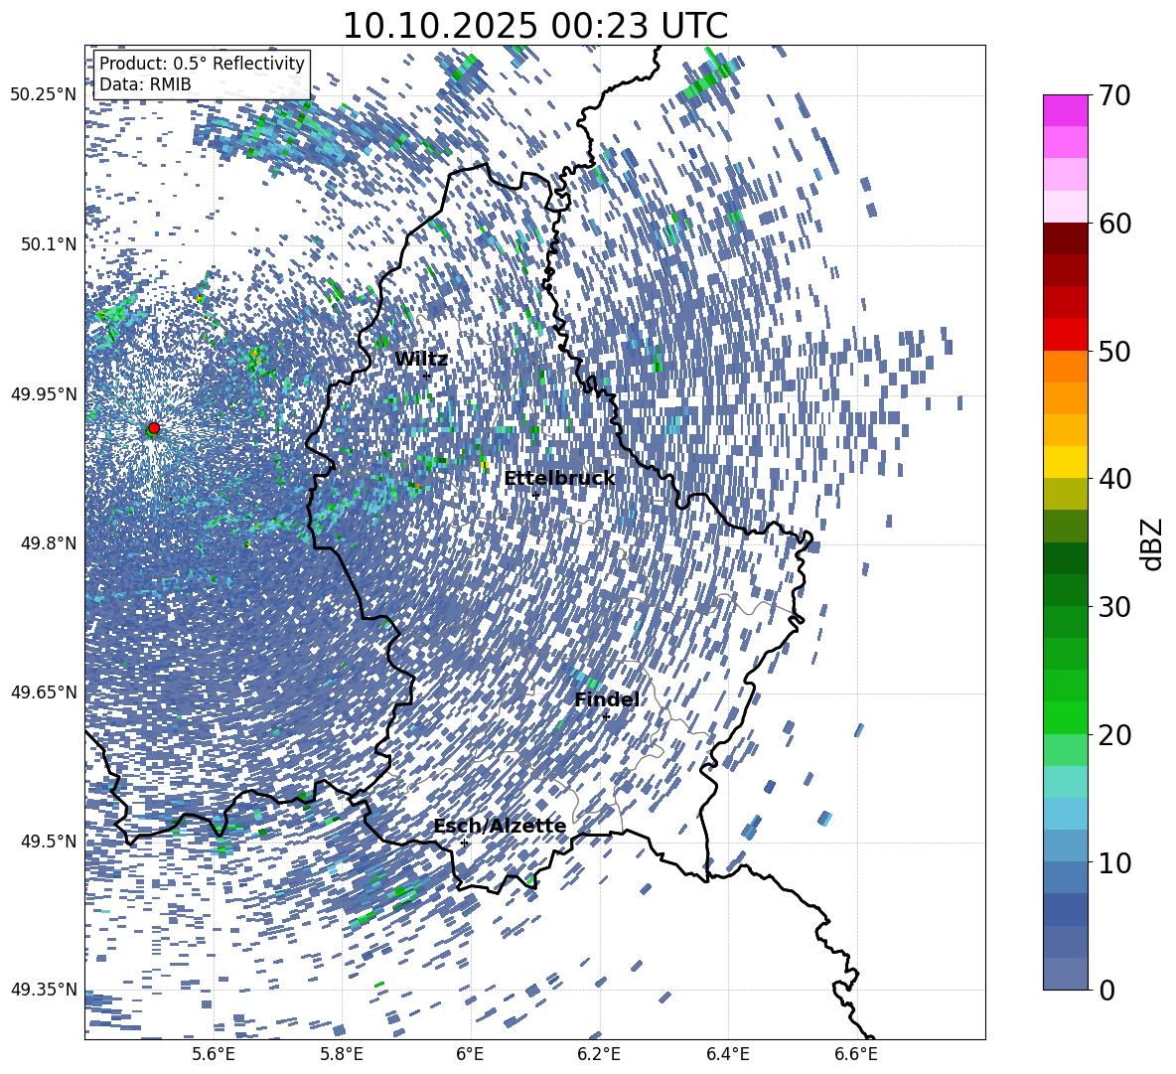Viewport: 1176px width, 1074px height.
Task: Select the Wiltz city label
Action: tap(421, 360)
